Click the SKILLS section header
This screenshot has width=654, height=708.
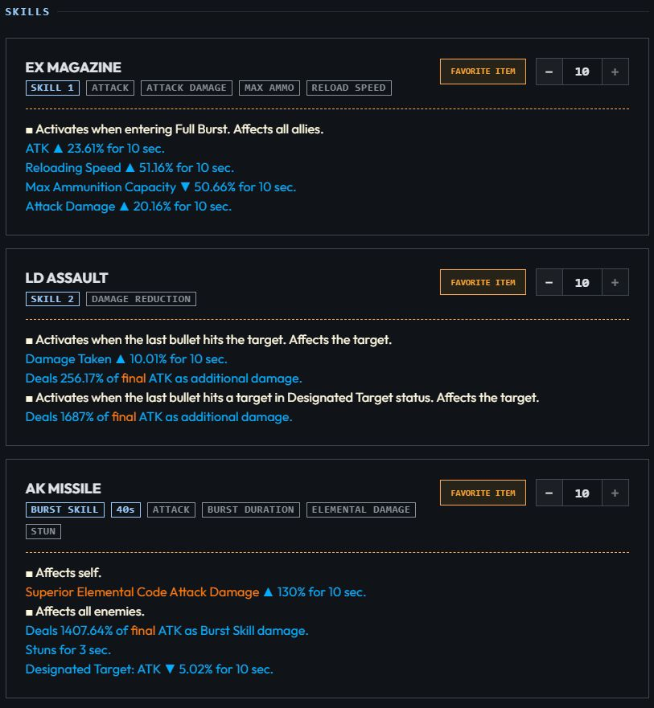coord(27,12)
